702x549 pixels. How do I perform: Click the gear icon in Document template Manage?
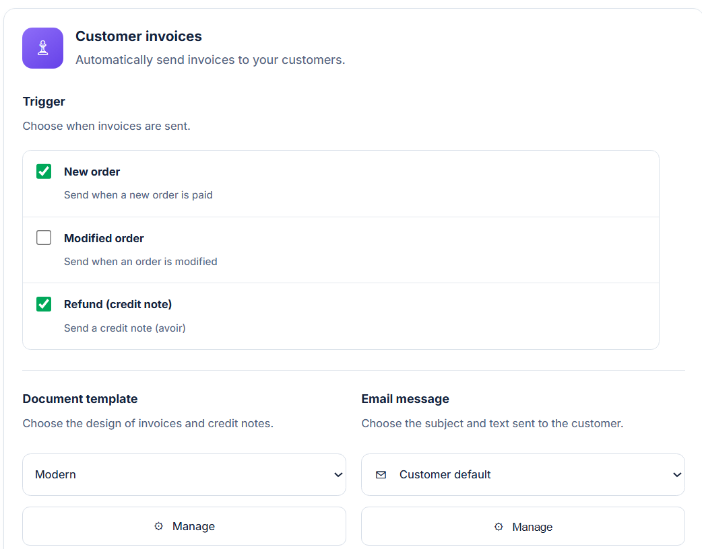pyautogui.click(x=158, y=526)
